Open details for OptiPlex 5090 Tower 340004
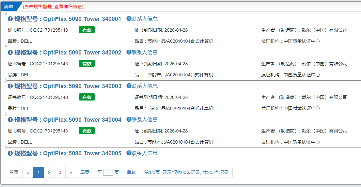 (68, 120)
